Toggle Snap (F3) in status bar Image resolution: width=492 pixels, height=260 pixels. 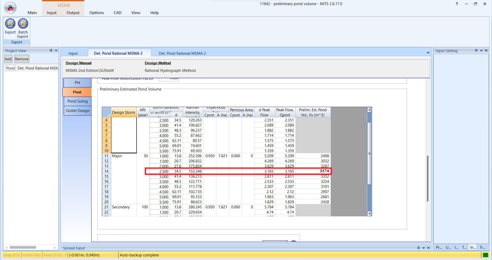coord(12,255)
